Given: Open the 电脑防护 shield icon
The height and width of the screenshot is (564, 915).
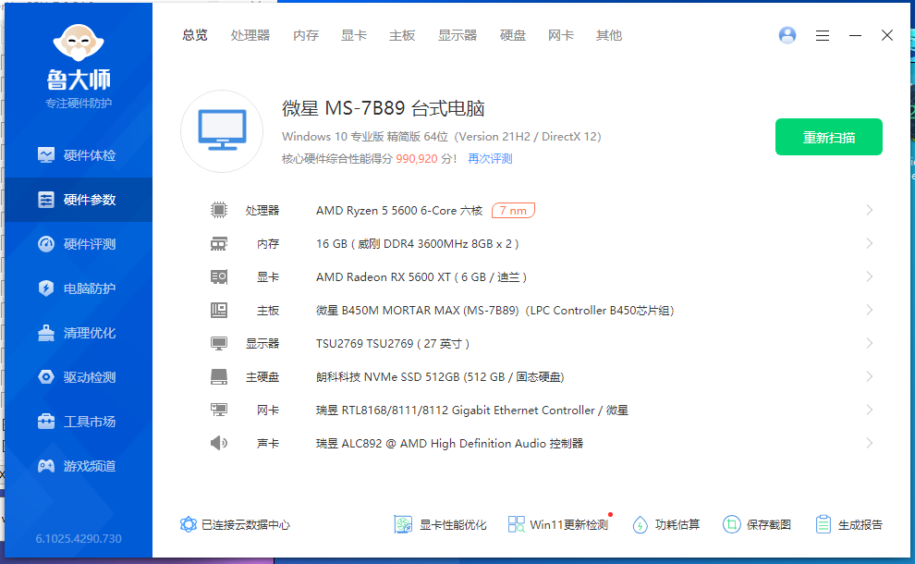Looking at the screenshot, I should 46,288.
